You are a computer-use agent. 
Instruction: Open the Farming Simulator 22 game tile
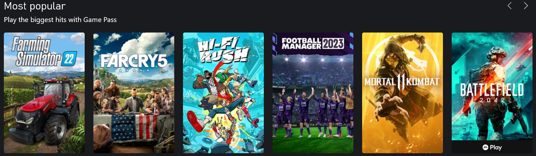click(44, 93)
